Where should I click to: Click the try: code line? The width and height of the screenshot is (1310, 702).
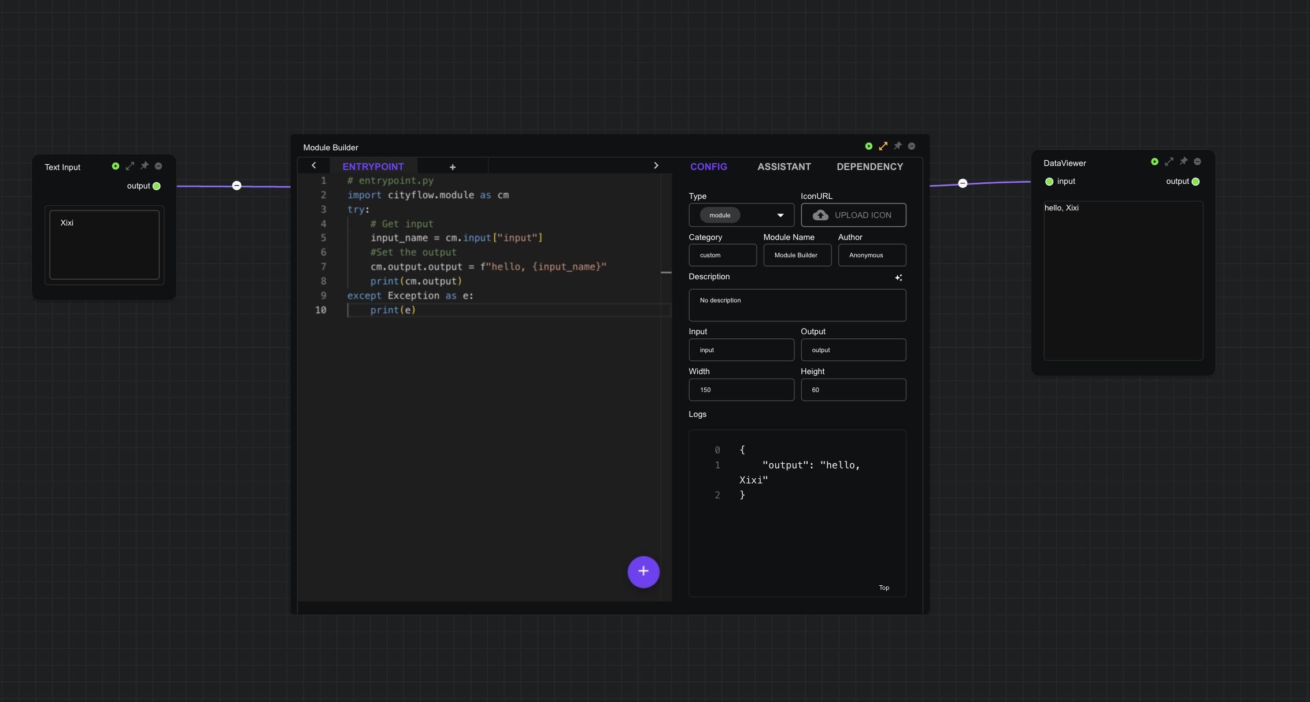[x=358, y=210]
